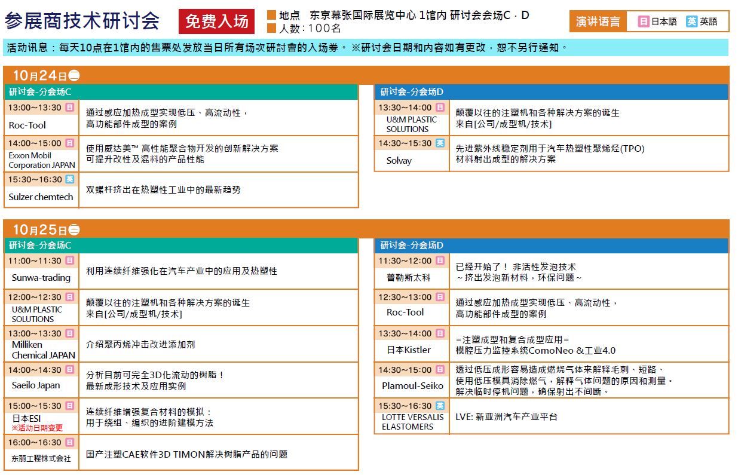Click 研讨会-分会场D header under 10月25日
This screenshot has width=738, height=475.
coord(552,245)
